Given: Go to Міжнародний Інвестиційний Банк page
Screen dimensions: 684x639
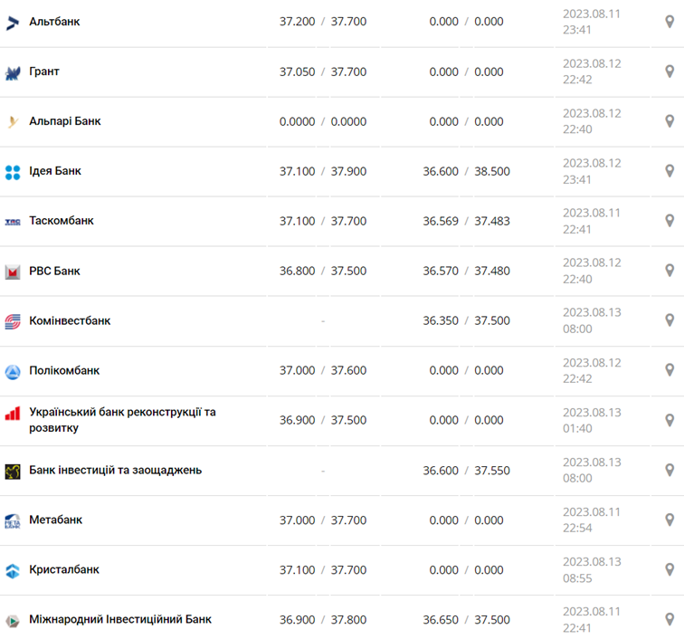Looking at the screenshot, I should point(120,620).
